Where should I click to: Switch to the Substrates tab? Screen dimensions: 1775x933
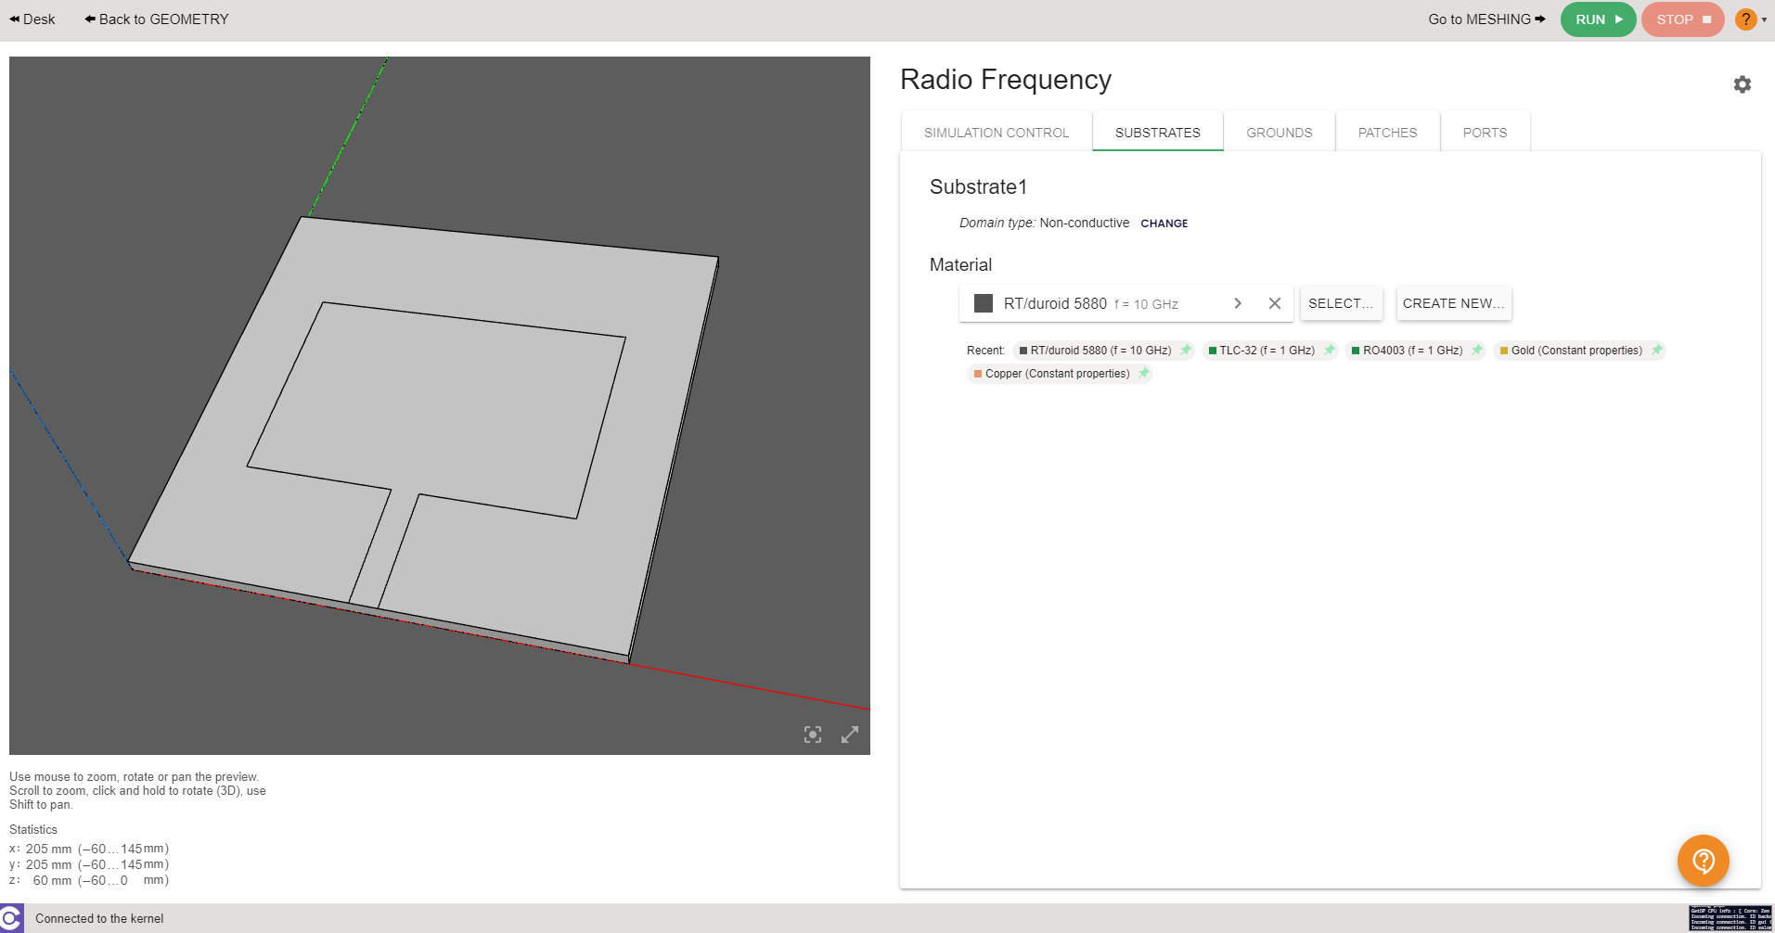[1158, 133]
